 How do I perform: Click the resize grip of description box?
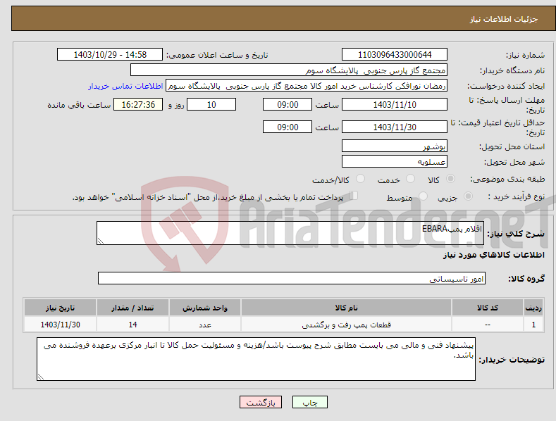tap(100, 241)
